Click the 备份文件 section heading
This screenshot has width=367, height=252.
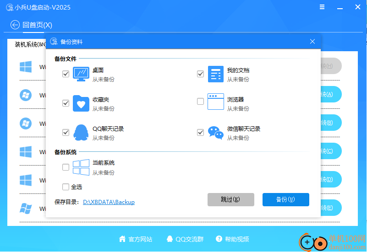[66, 59]
